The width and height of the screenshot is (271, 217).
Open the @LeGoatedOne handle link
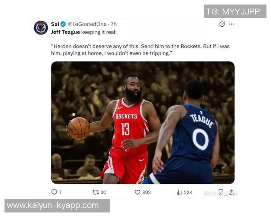coord(87,24)
